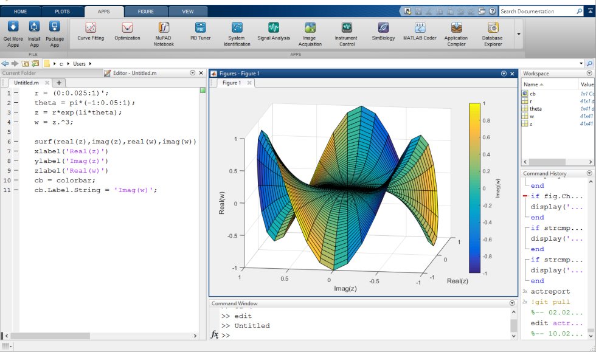This screenshot has height=352, width=596.
Task: Open Command History panel actions menu
Action: (589, 173)
